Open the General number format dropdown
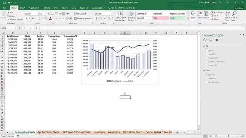Image resolution: width=246 pixels, height=138 pixels. pos(113,14)
